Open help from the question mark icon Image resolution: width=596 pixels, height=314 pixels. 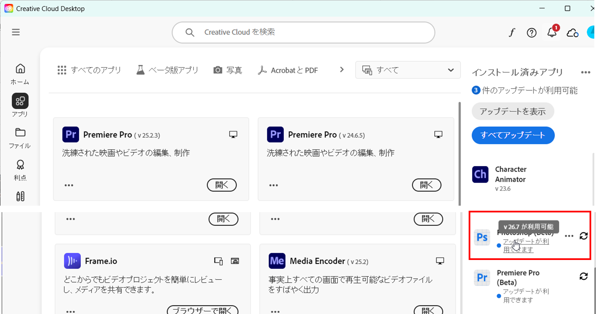point(531,32)
